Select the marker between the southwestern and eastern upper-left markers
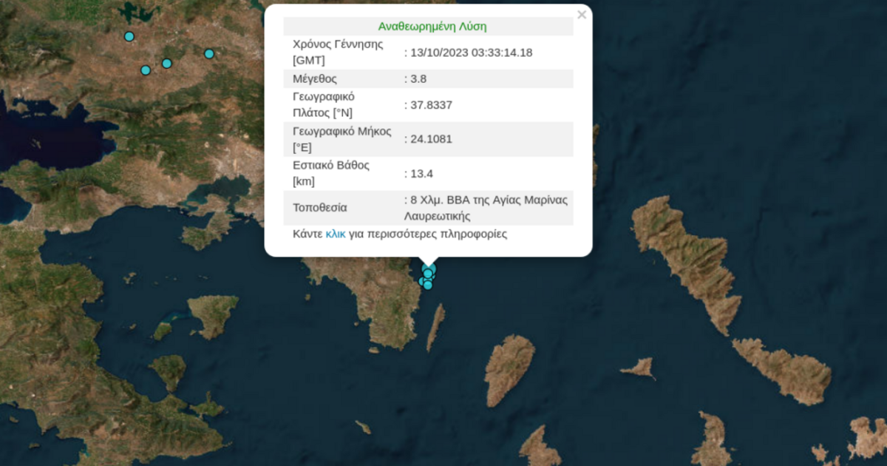 (x=167, y=64)
